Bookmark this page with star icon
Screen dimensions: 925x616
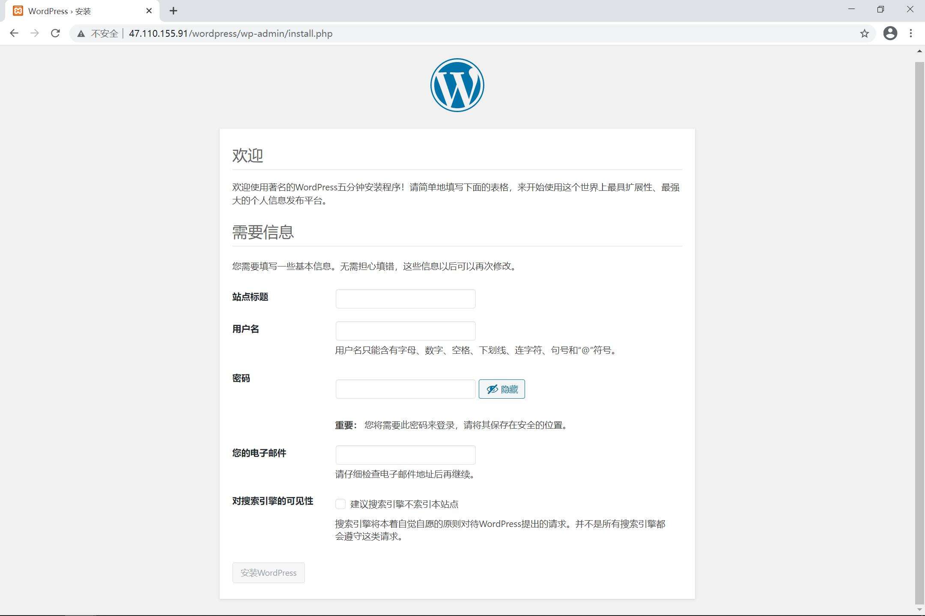coord(865,33)
